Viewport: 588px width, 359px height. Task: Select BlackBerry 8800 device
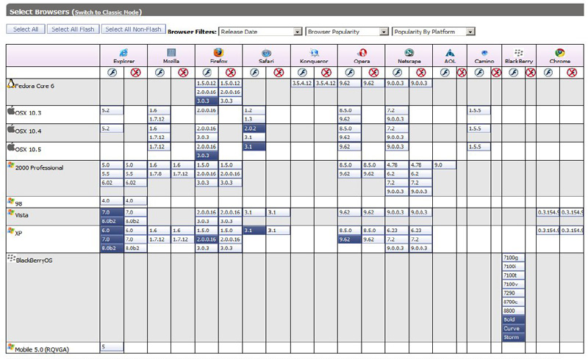(513, 311)
